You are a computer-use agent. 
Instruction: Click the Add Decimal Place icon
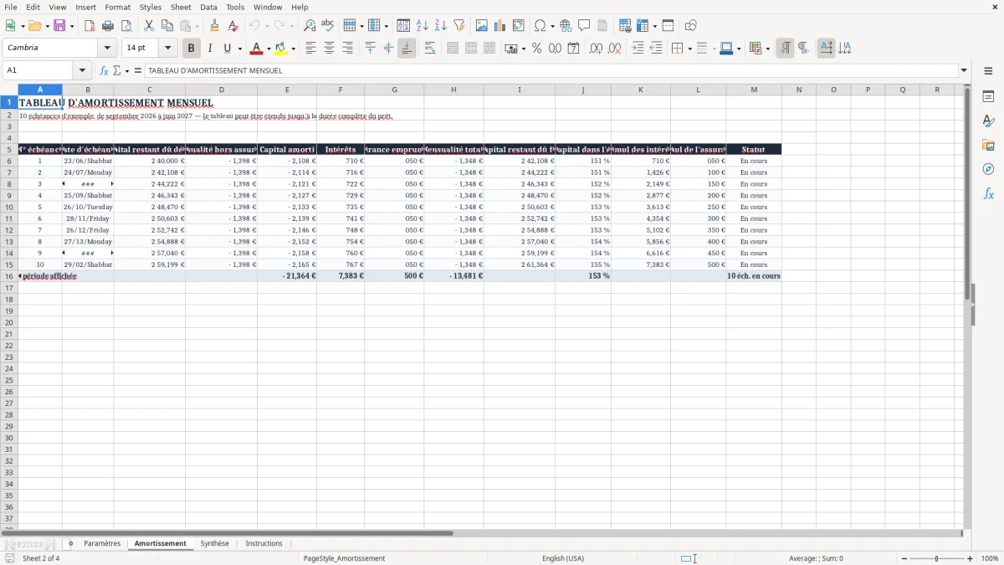[596, 49]
